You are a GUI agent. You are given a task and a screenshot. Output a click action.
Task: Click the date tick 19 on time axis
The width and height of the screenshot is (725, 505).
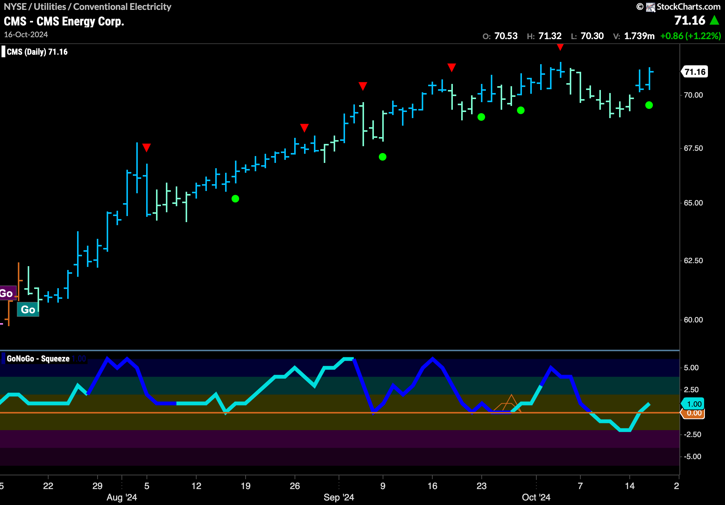[246, 486]
